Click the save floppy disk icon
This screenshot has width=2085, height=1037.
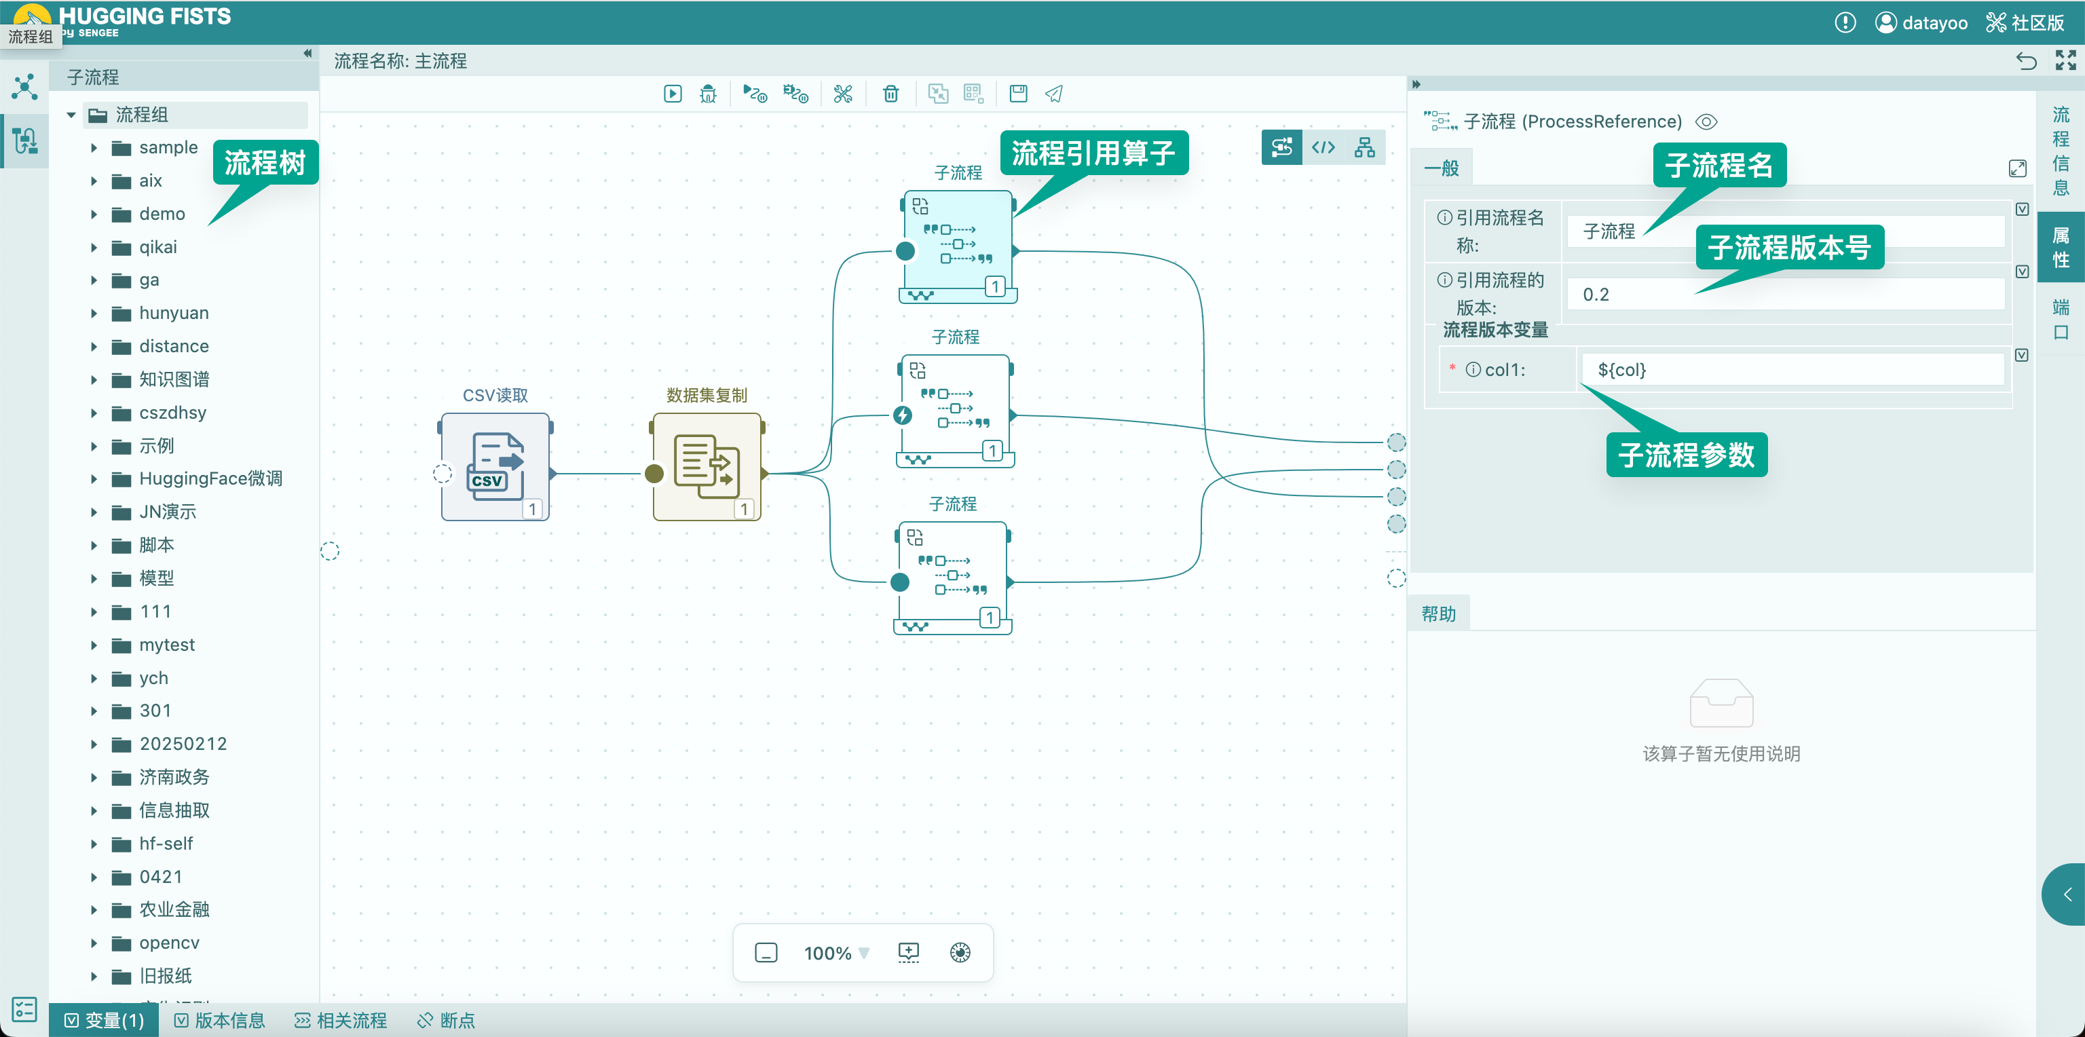pos(1017,94)
